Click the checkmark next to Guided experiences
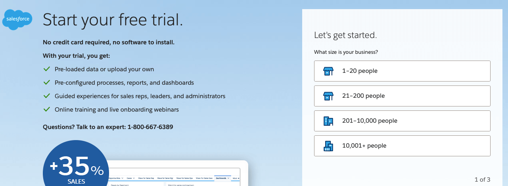Image resolution: width=508 pixels, height=186 pixels. [47, 96]
